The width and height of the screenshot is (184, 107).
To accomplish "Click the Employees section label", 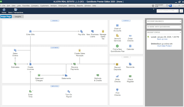I will click(x=55, y=86).
